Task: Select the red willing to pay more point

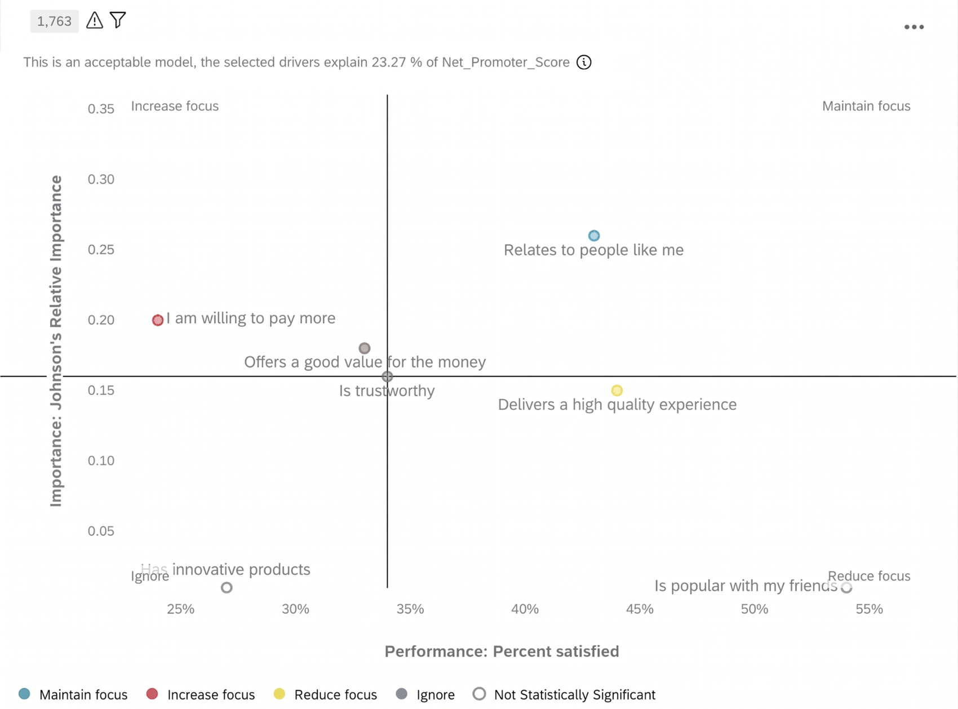Action: point(158,320)
